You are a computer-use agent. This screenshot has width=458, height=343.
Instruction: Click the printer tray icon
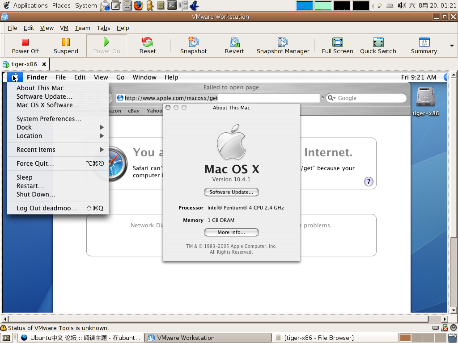click(390, 5)
